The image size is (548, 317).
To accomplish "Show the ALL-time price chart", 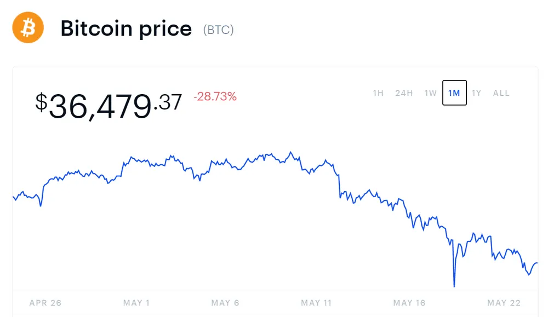I will click(x=501, y=93).
